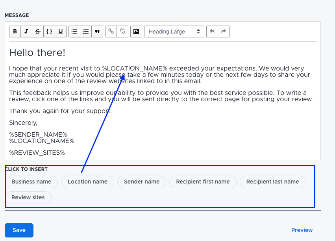Redo the last edit
This screenshot has width=335, height=241.
[224, 32]
